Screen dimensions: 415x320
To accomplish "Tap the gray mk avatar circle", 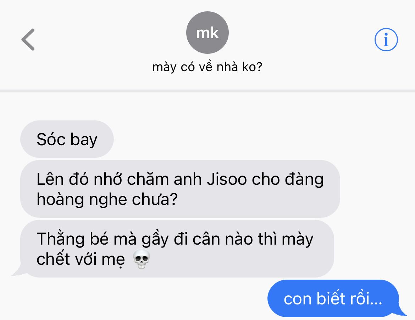I will [207, 33].
